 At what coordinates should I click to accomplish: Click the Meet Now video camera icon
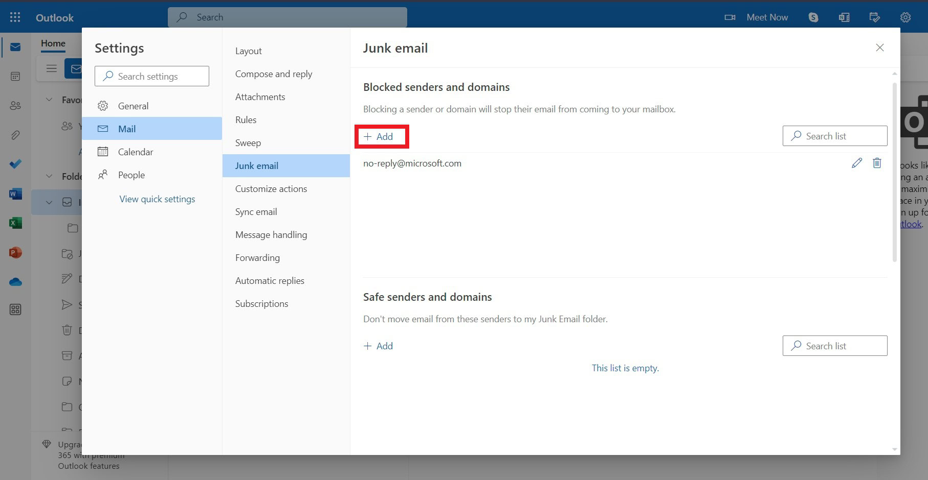730,17
